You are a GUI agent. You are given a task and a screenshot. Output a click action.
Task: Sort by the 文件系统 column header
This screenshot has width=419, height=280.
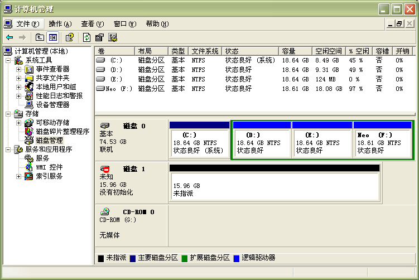coord(205,51)
